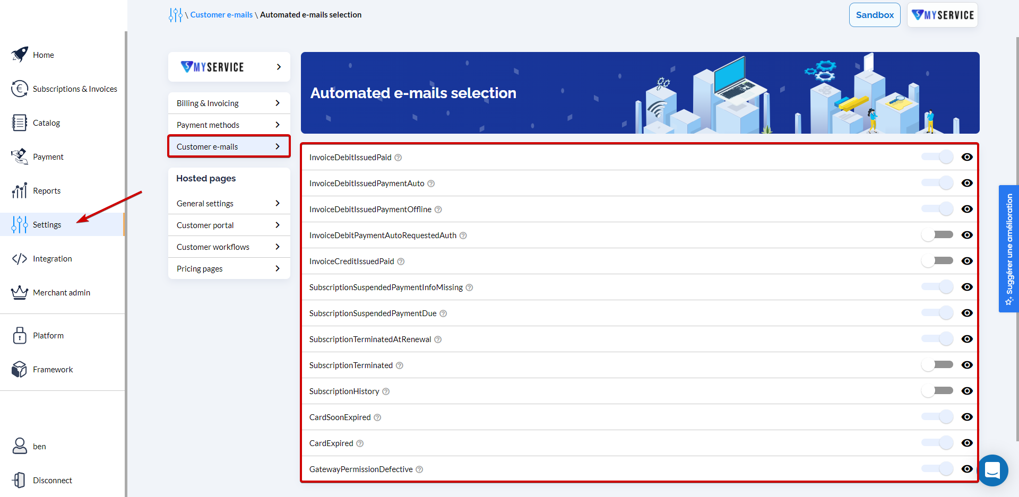Image resolution: width=1019 pixels, height=497 pixels.
Task: Click help icon next to SubscriptionSuspendedPaymentInfoMissing
Action: coord(470,287)
